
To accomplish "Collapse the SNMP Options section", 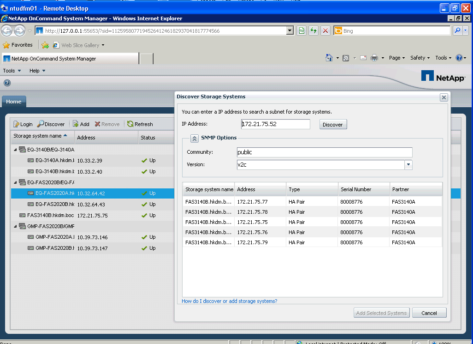I will (x=195, y=138).
